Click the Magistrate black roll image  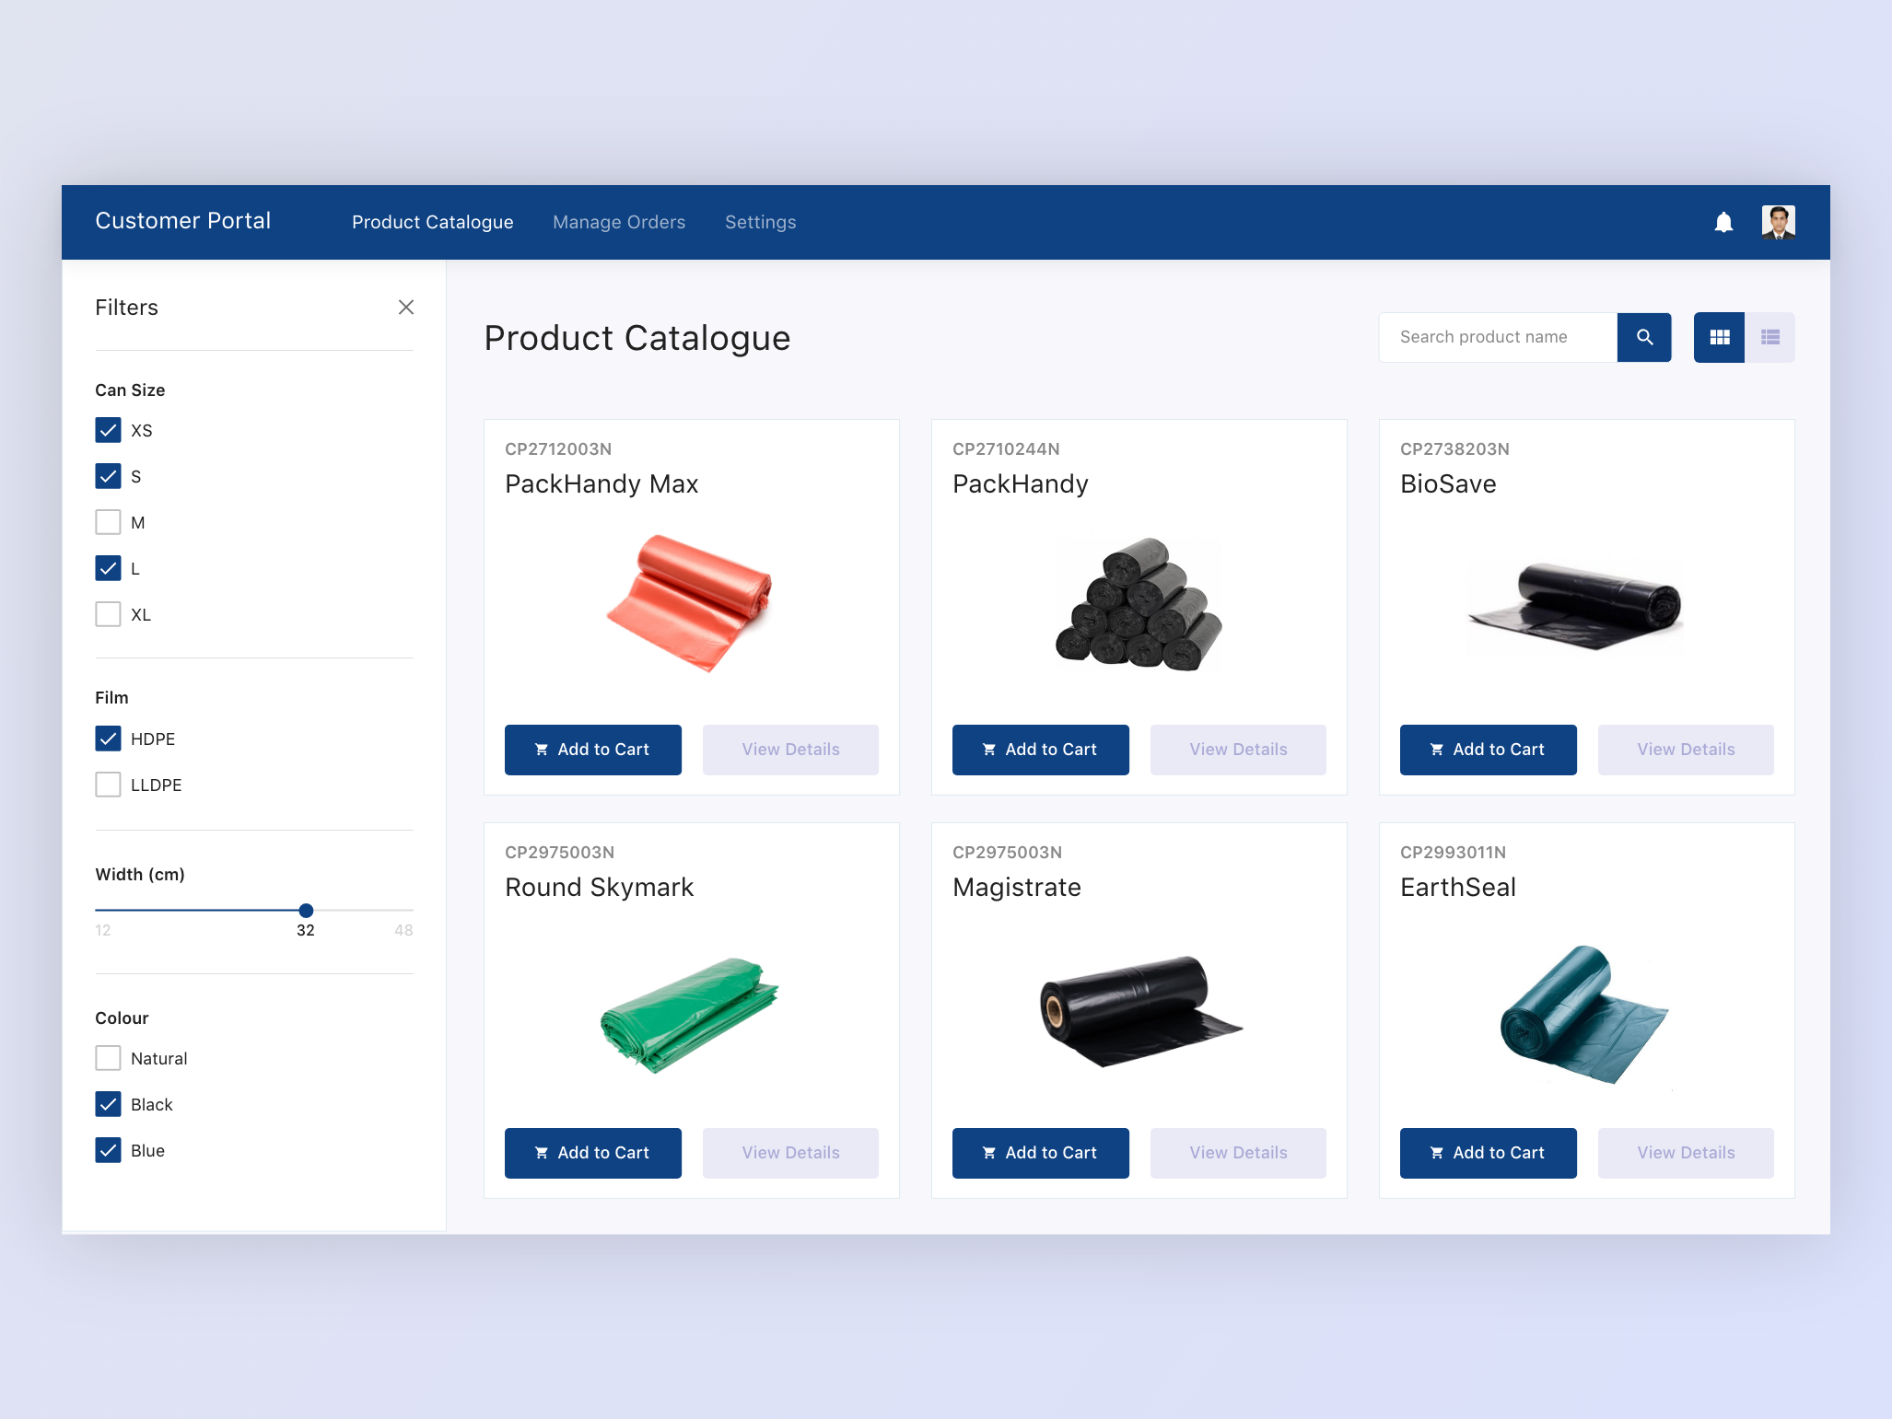1140,1011
